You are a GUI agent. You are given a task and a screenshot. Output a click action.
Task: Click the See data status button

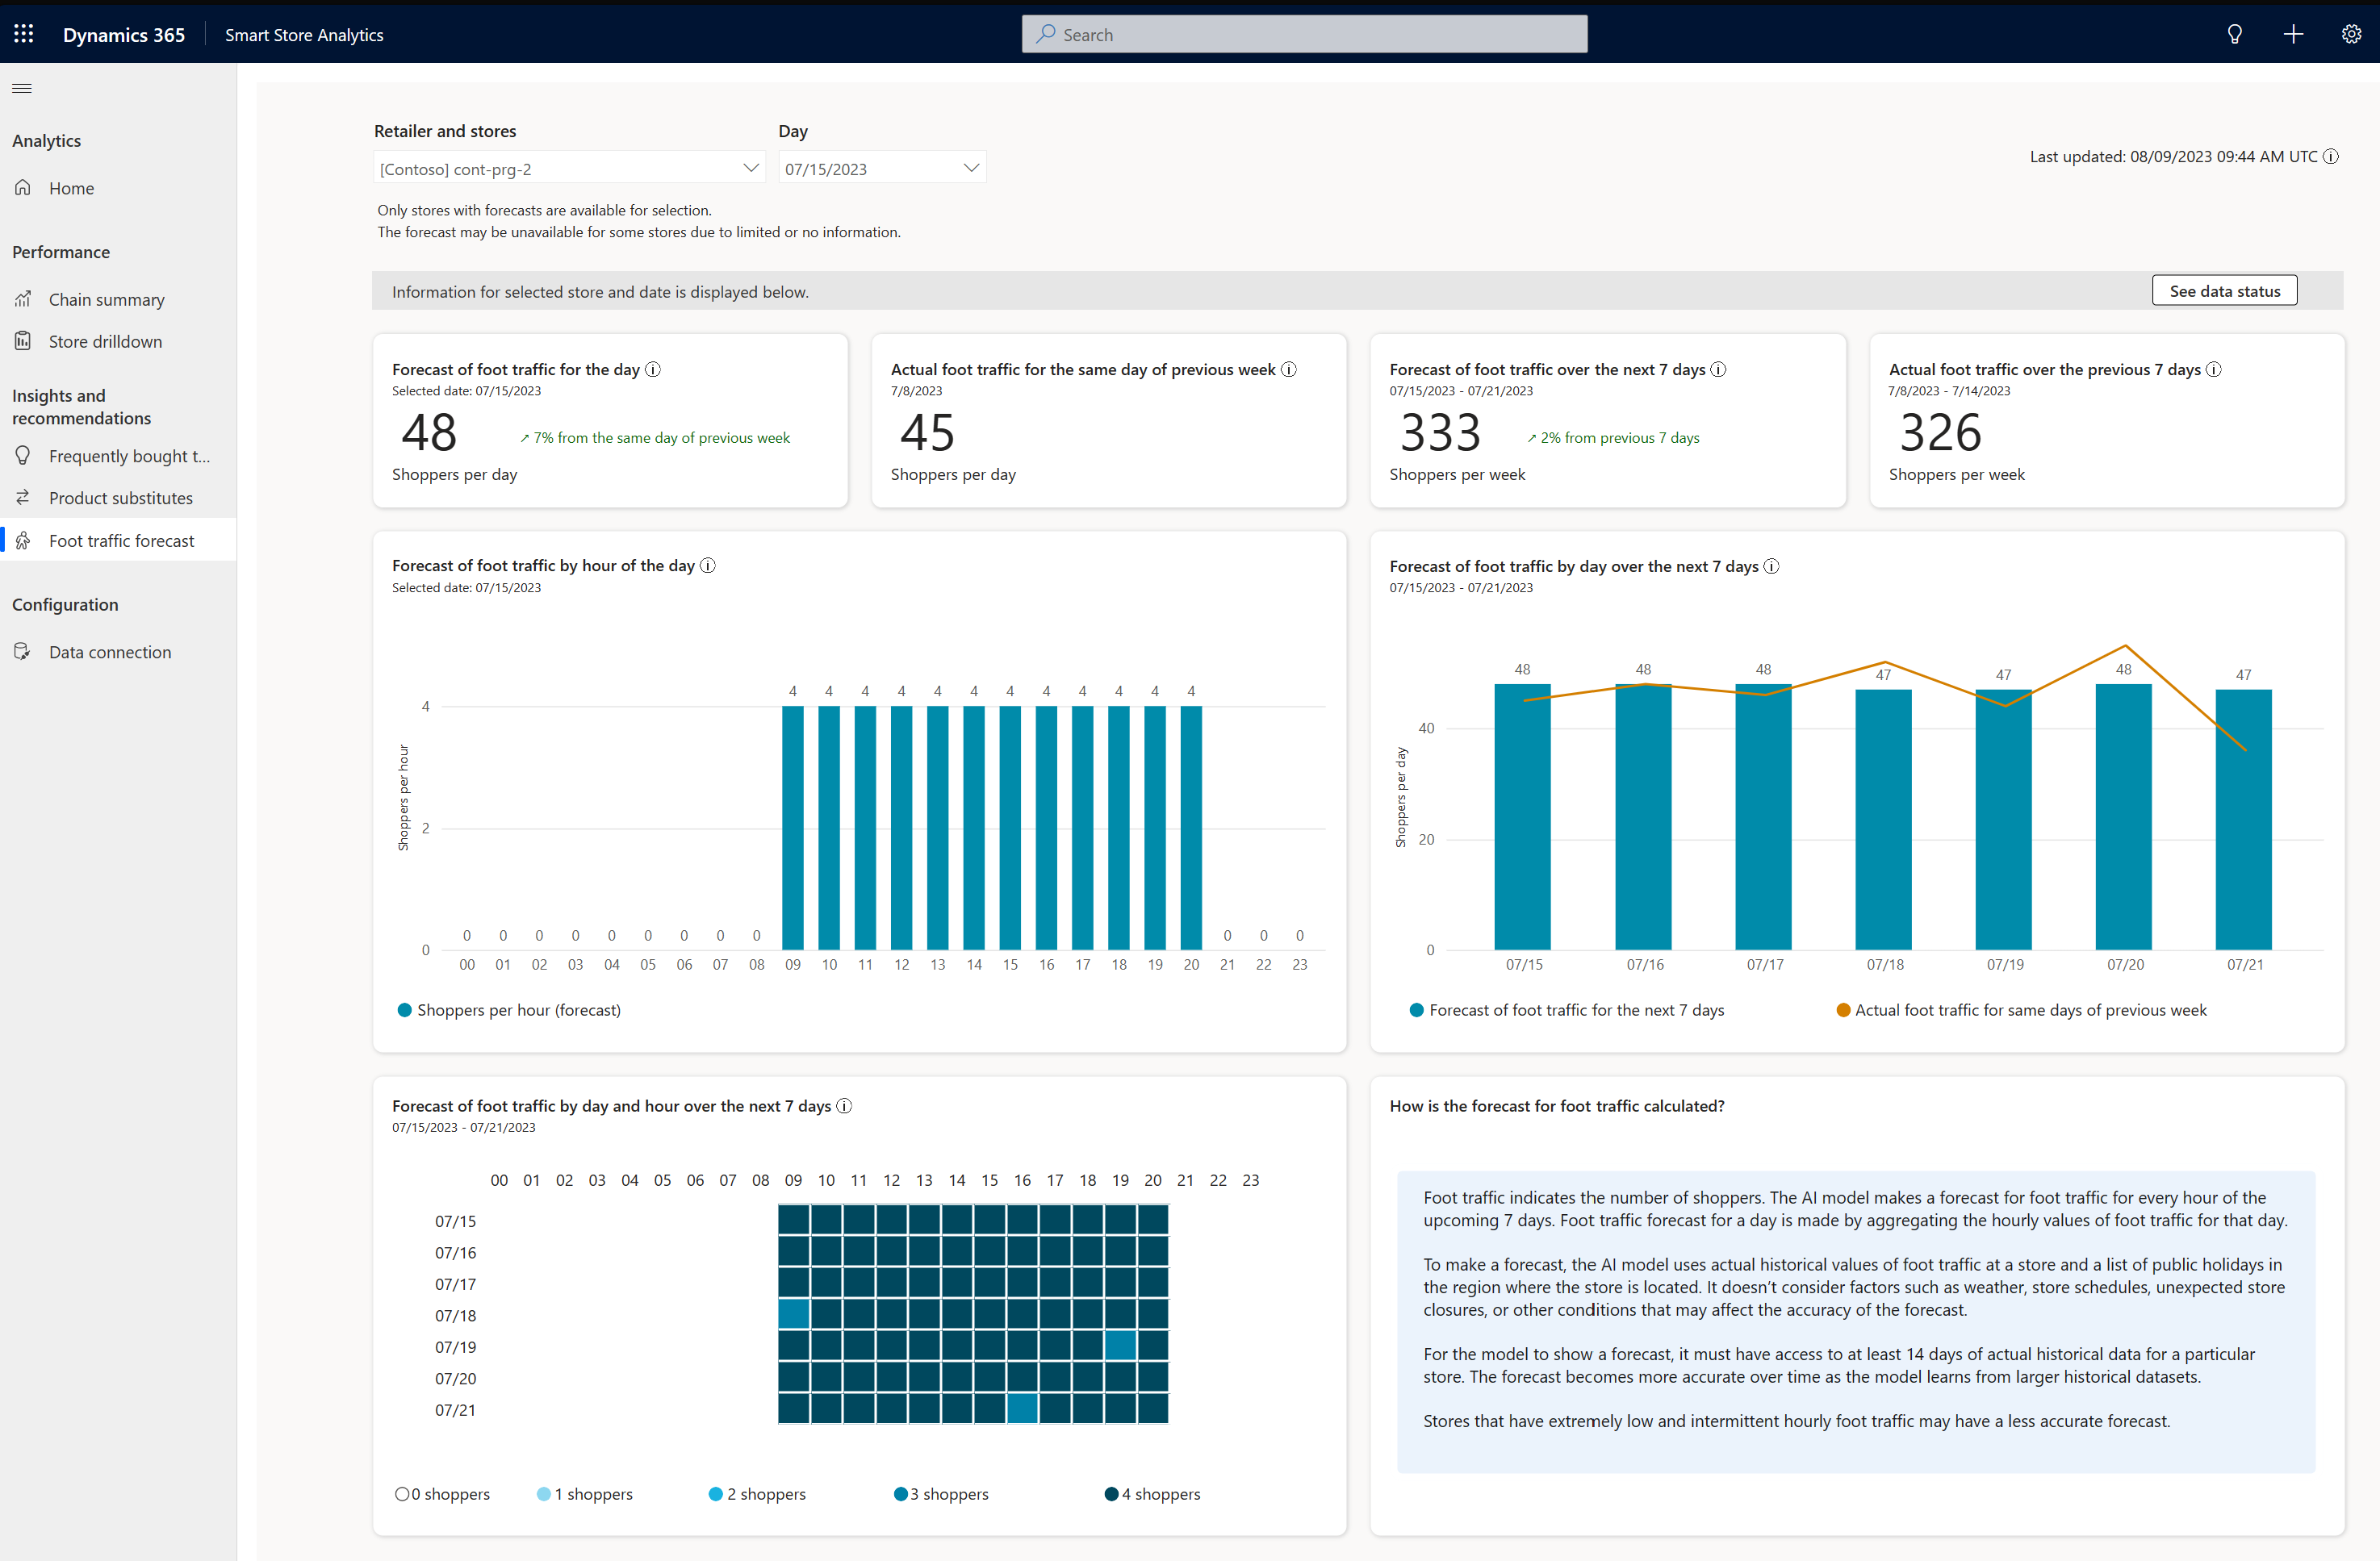(x=2223, y=290)
